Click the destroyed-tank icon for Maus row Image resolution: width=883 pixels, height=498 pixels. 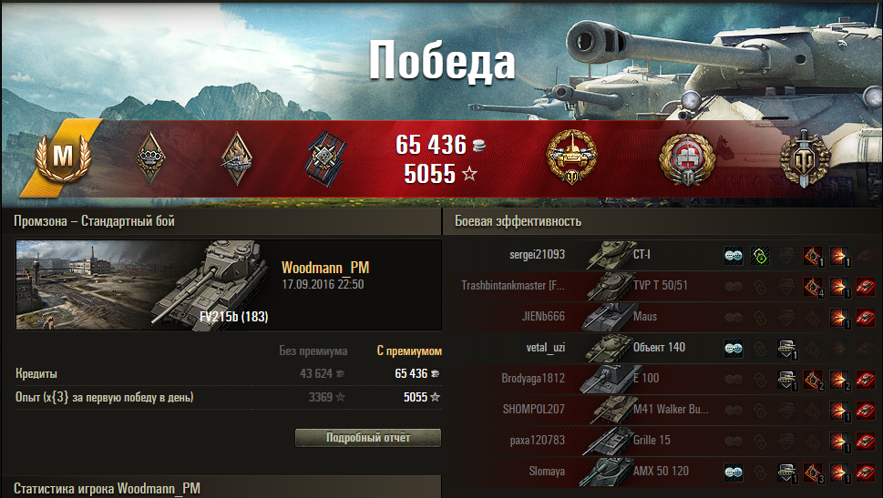coord(866,318)
